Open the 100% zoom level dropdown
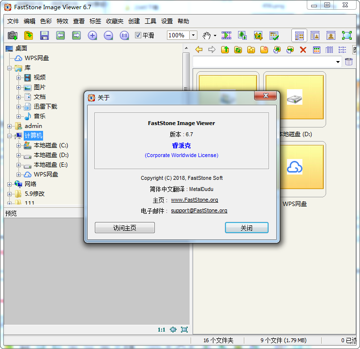 [x=193, y=35]
